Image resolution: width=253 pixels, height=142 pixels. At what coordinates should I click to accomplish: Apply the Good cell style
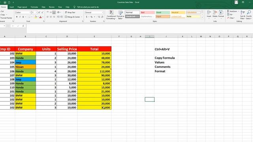[162, 12]
